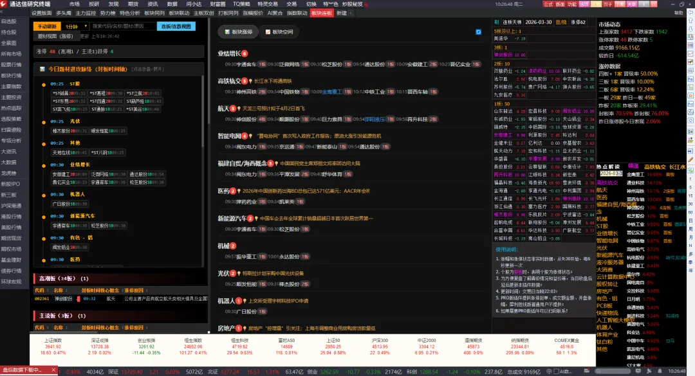Toggle the AI数 checkbox in status bar
The width and height of the screenshot is (695, 376).
click(x=556, y=372)
